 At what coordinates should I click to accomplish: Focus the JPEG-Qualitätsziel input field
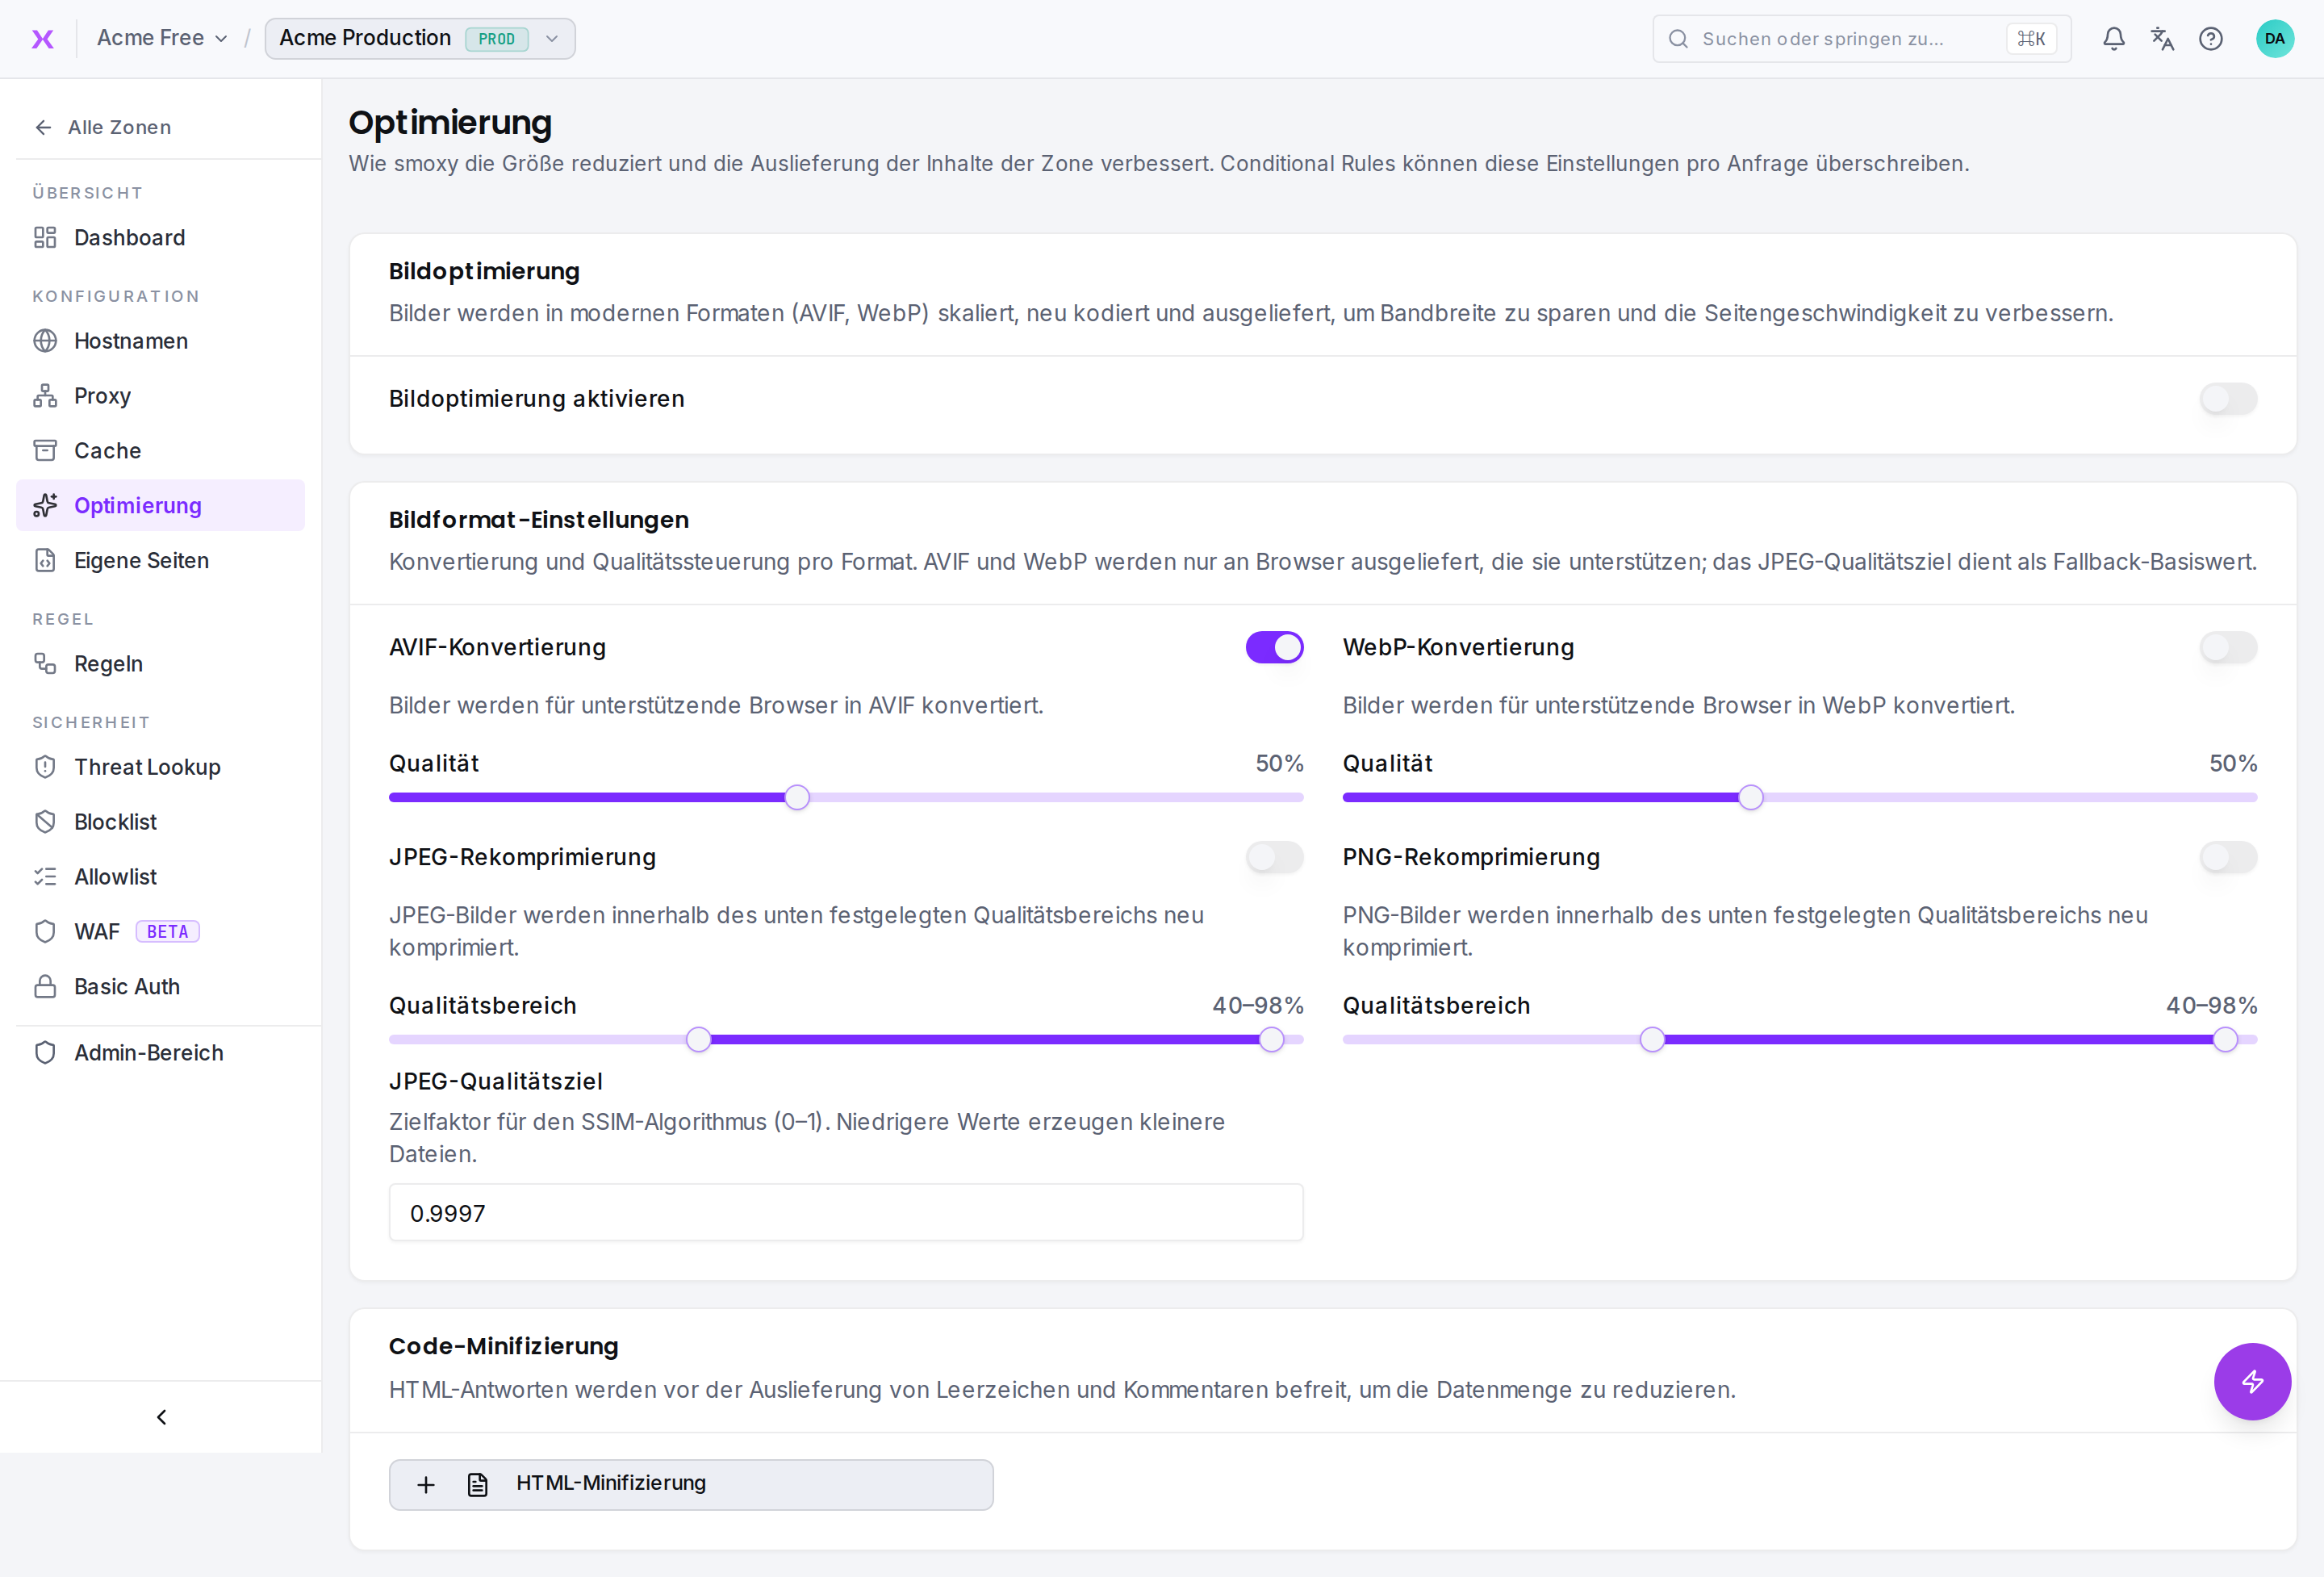(x=846, y=1213)
